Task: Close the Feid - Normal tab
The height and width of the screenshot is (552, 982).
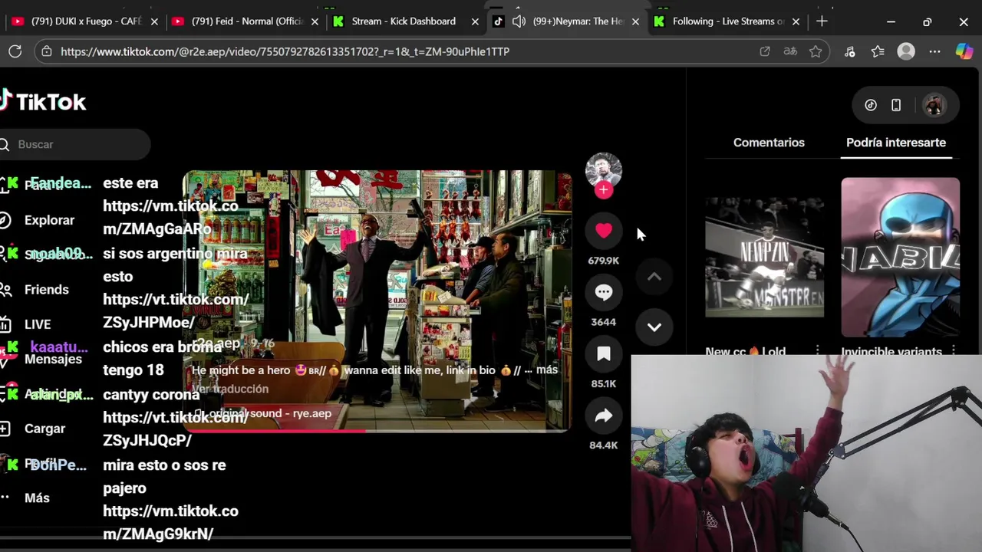Action: click(x=315, y=21)
